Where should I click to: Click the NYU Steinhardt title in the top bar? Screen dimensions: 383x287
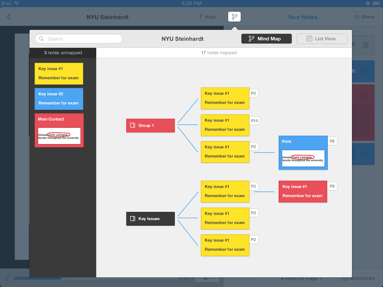(108, 17)
